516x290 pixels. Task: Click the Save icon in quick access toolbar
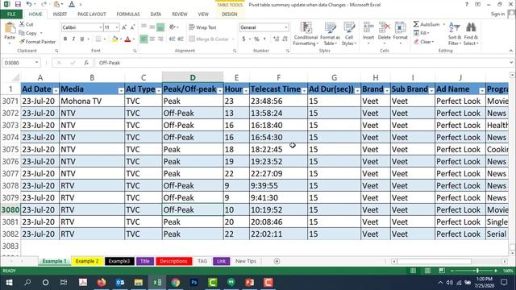(x=18, y=5)
